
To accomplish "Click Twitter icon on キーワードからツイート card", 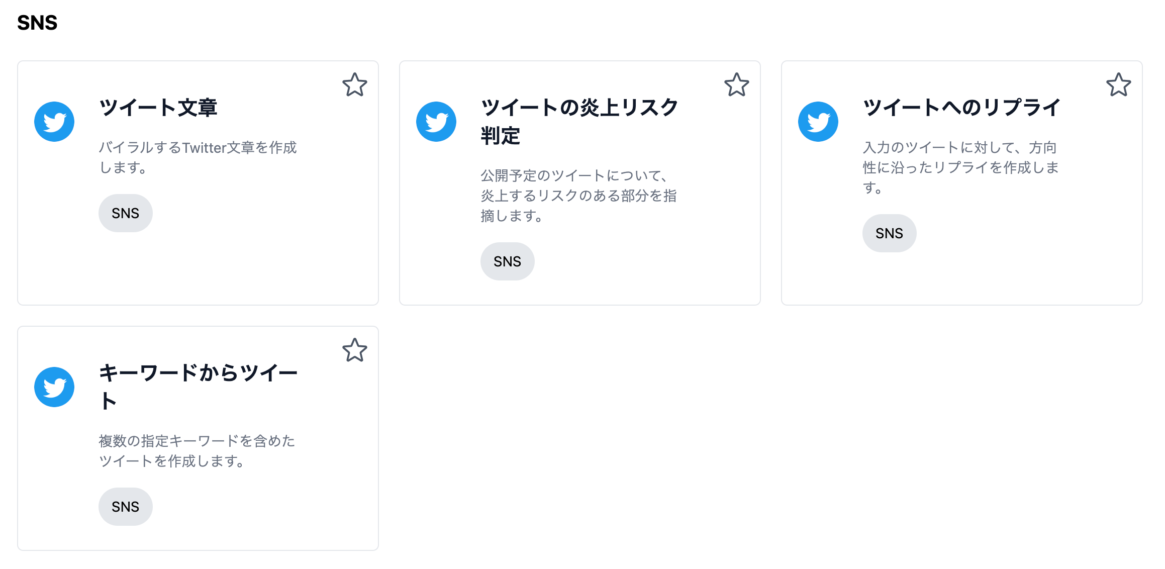I will [x=54, y=387].
